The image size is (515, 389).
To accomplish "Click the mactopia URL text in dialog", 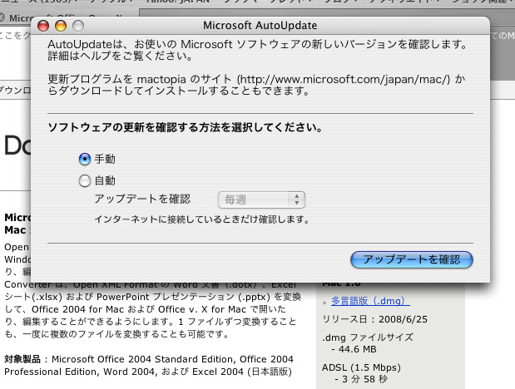I will [344, 79].
